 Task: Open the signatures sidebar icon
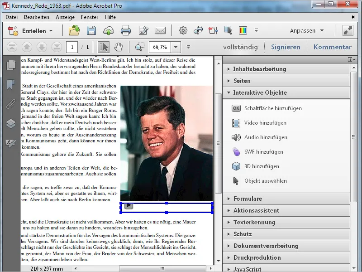[x=11, y=143]
